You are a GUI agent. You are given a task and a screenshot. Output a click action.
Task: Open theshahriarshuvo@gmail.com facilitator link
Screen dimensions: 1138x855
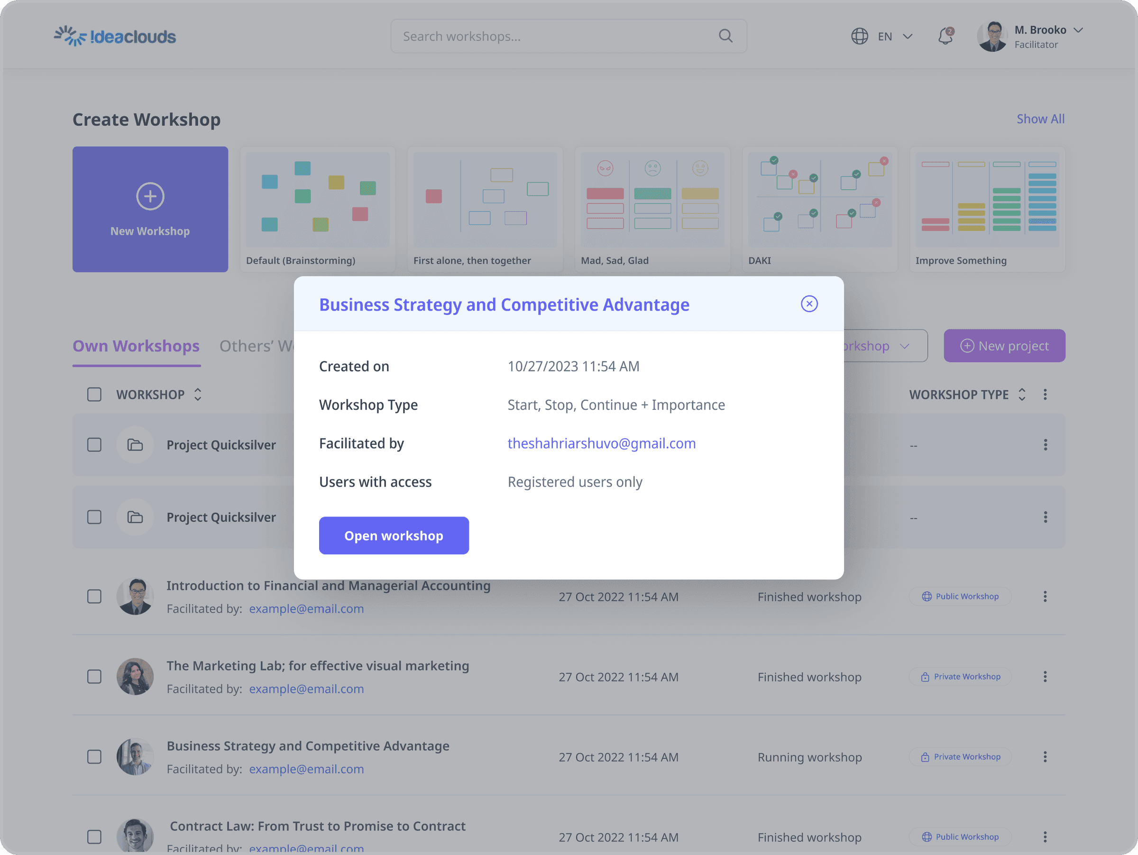601,443
